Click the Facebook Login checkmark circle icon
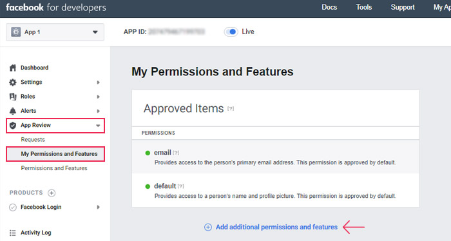This screenshot has width=451, height=241. [x=13, y=207]
